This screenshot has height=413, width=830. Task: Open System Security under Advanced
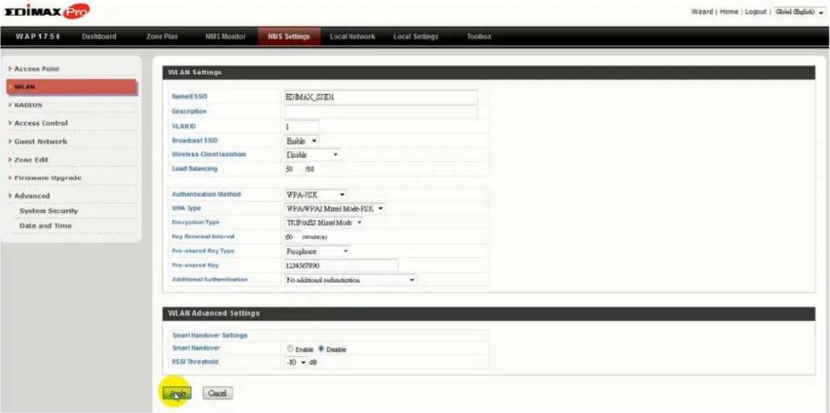coord(49,211)
